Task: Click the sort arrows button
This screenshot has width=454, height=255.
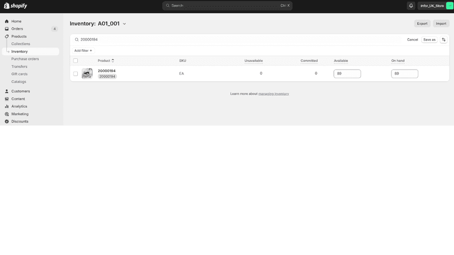Action: 444,39
